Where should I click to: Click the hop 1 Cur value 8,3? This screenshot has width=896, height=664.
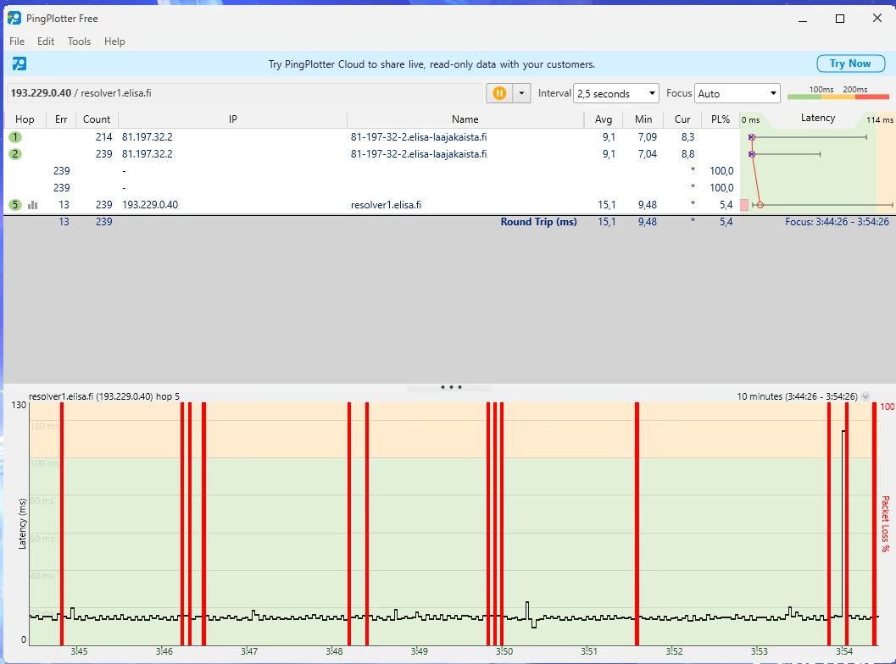[687, 137]
